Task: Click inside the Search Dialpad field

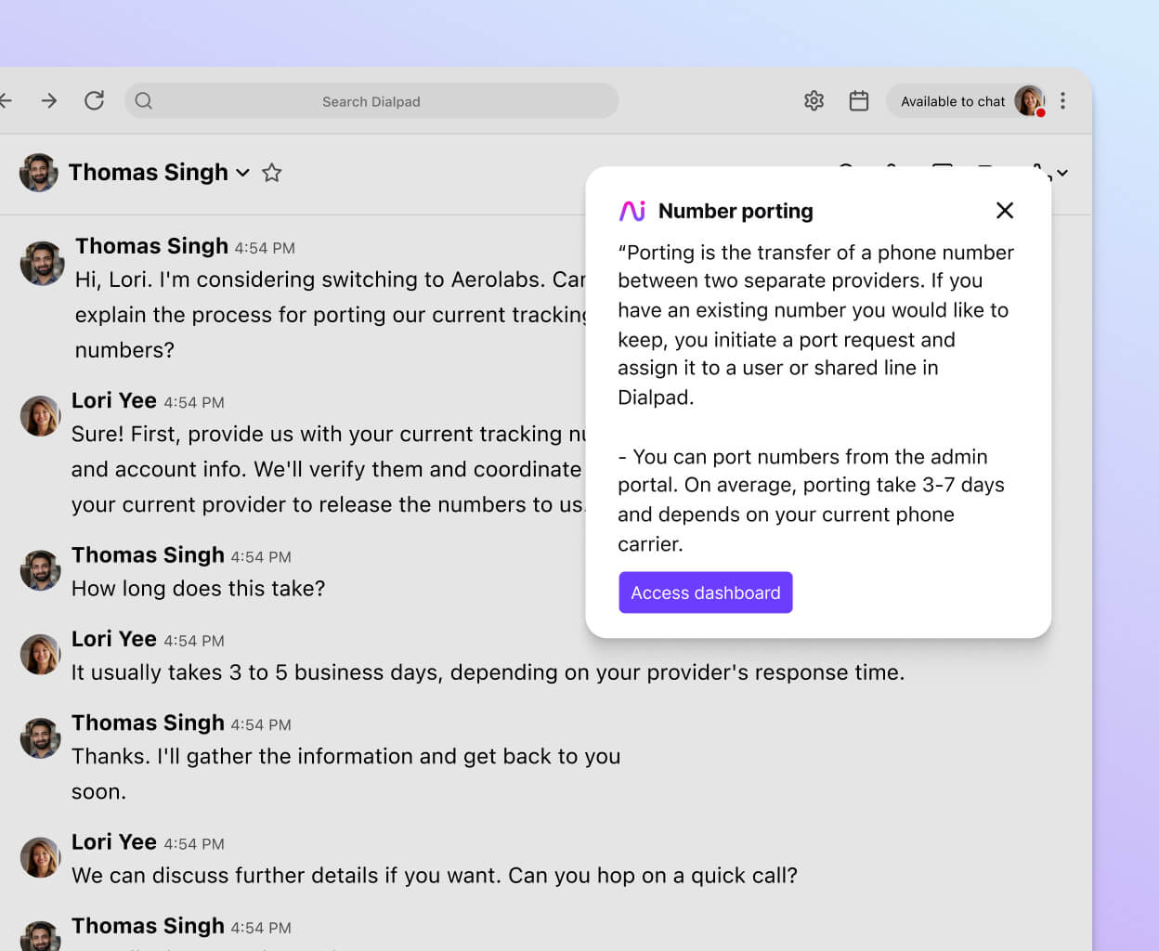Action: click(371, 101)
